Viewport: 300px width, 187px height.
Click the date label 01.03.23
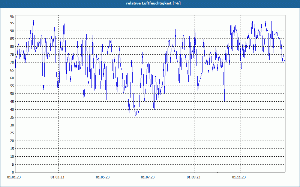click(x=57, y=177)
